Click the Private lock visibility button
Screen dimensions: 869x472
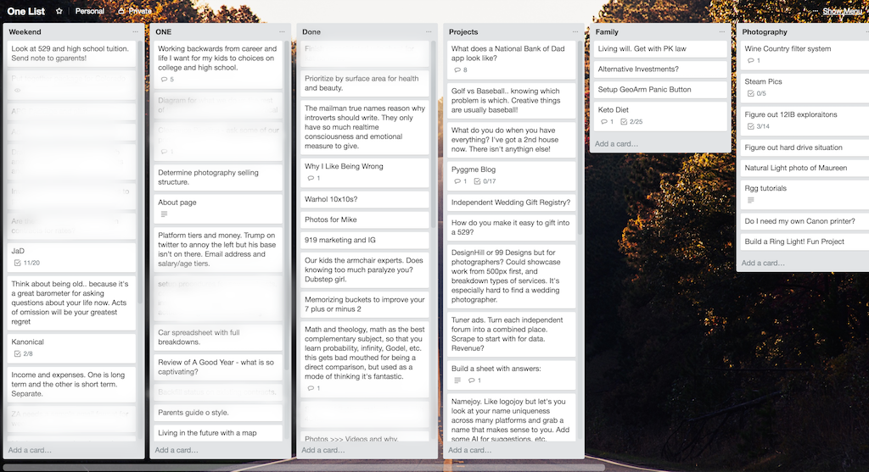[134, 11]
